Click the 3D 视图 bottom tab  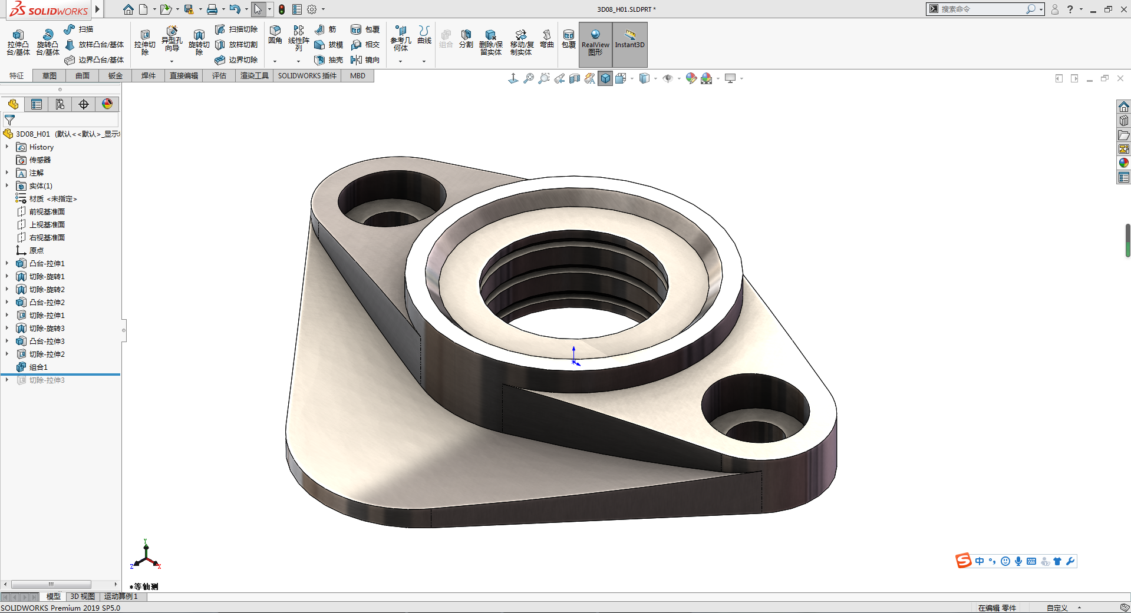83,597
